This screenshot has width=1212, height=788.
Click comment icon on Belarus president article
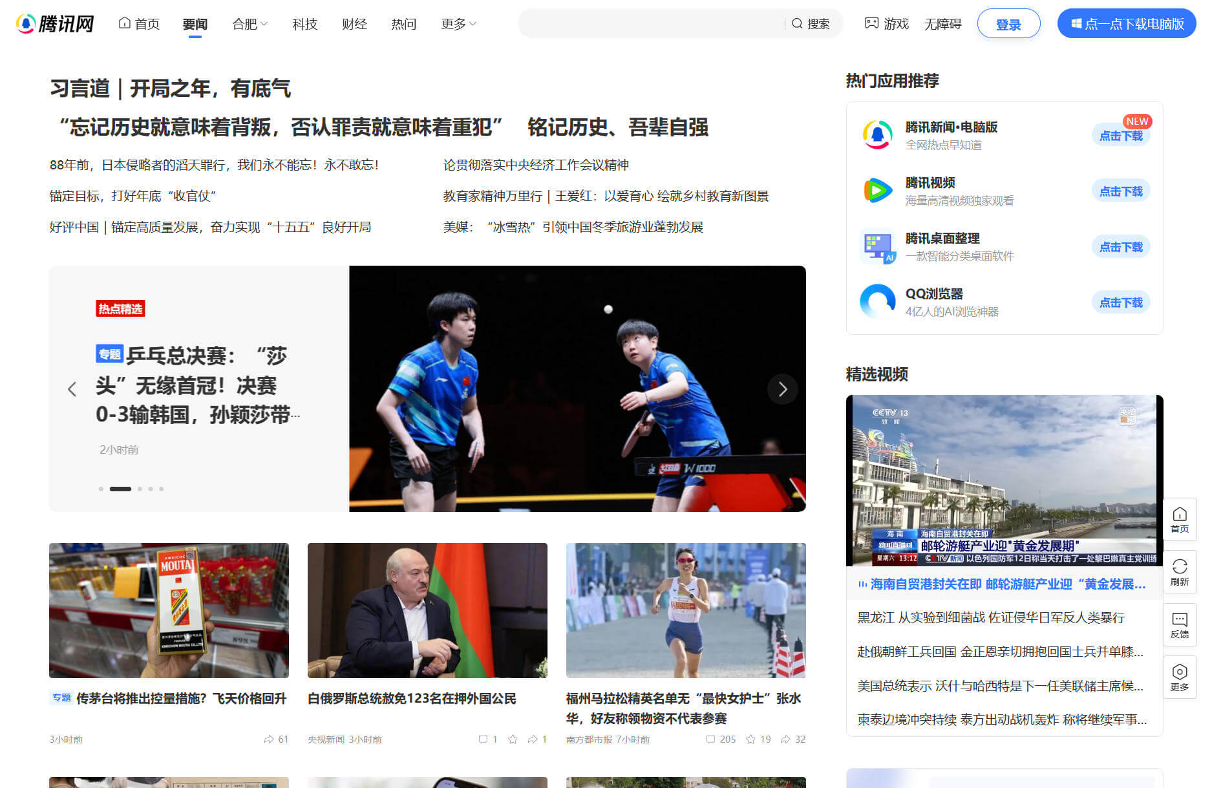(483, 739)
